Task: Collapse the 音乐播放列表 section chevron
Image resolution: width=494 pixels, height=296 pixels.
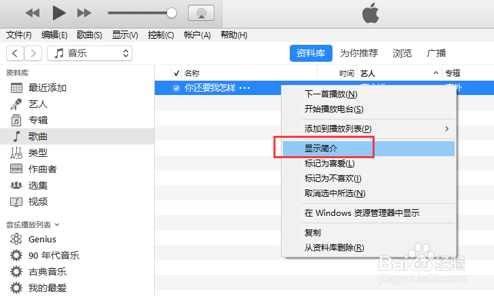Action: [x=57, y=225]
